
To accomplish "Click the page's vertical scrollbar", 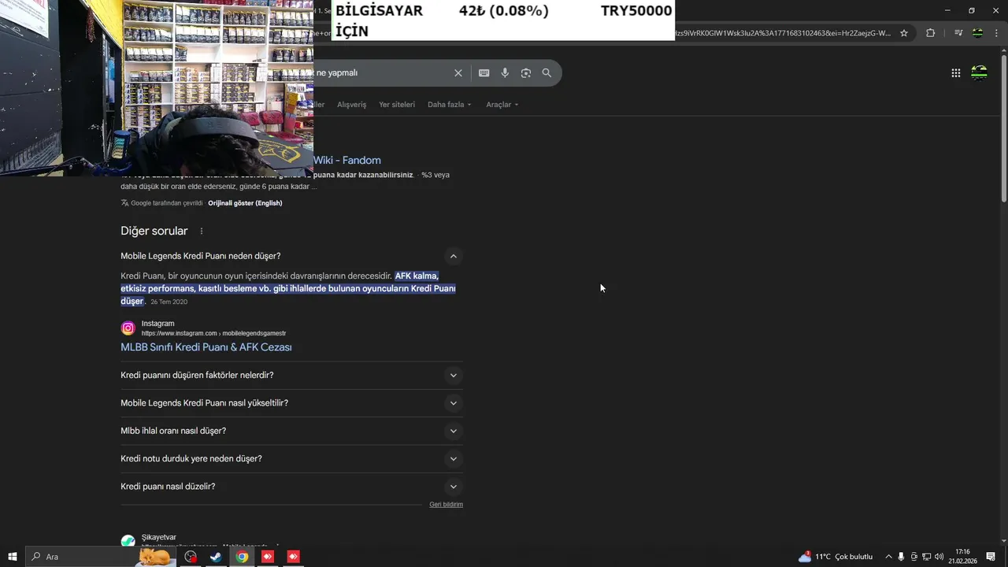I will click(x=1004, y=126).
